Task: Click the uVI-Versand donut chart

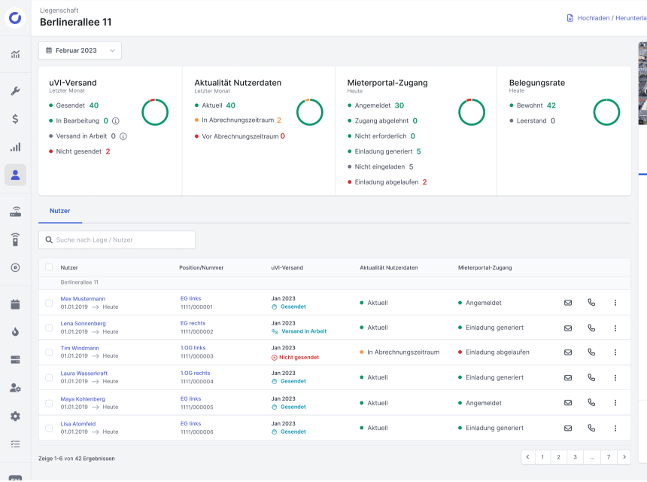Action: pos(154,112)
